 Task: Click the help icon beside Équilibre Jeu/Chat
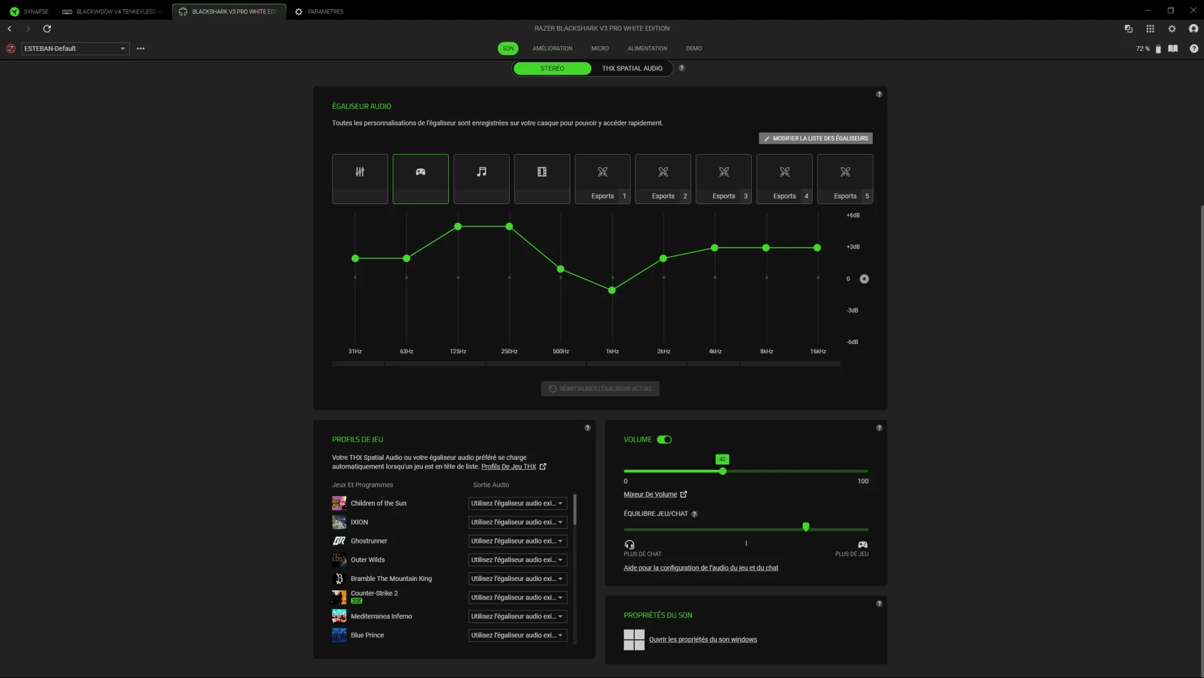[x=694, y=514]
